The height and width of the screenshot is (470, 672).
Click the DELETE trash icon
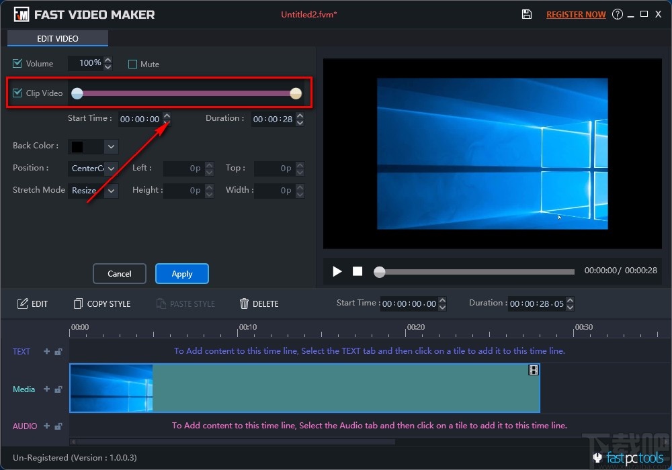[244, 303]
